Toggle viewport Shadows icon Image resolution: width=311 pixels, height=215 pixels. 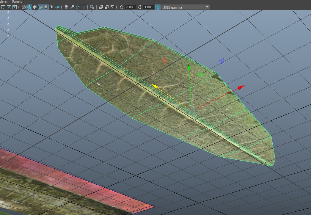point(57,7)
